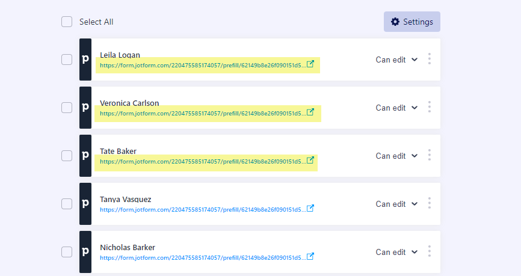Click external link icon for Tanya Vasquez
Viewport: 521px width, 276px height.
click(310, 209)
